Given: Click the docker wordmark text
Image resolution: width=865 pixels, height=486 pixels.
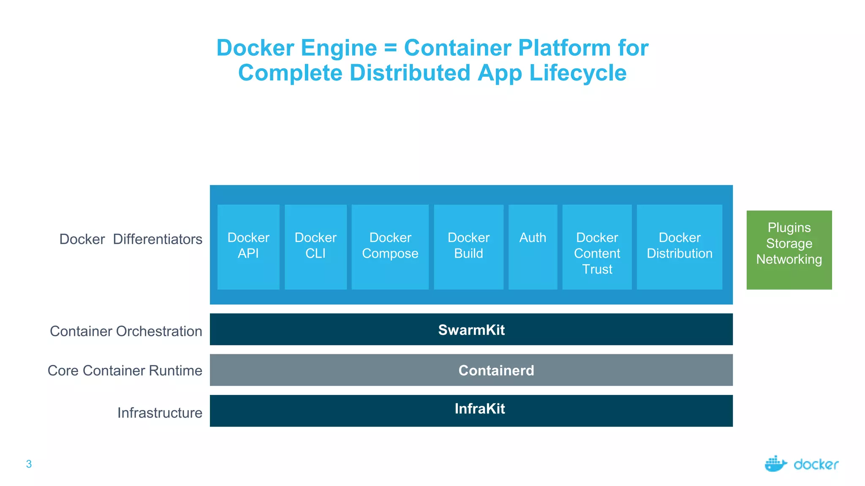Looking at the screenshot, I should (x=816, y=465).
